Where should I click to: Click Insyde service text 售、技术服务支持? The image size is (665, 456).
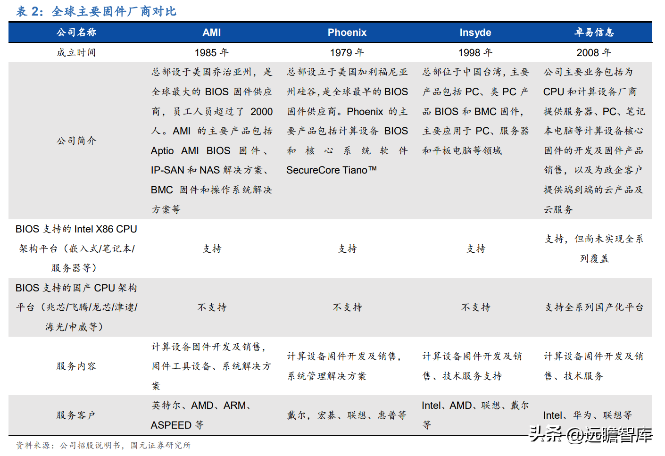462,376
